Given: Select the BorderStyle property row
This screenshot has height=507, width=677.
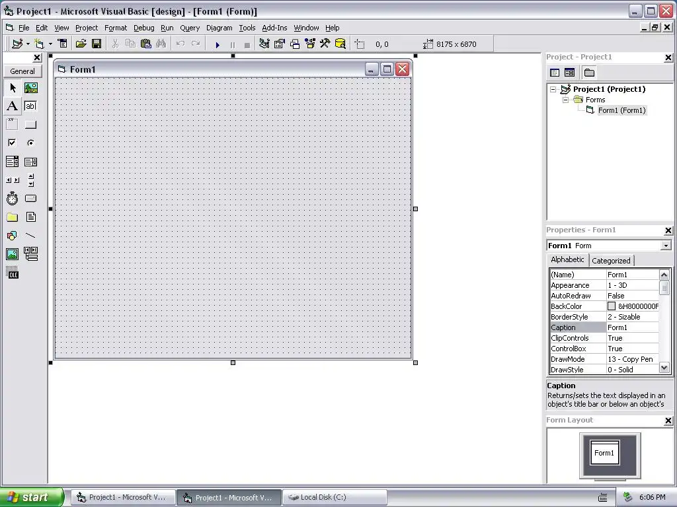Looking at the screenshot, I should pos(604,317).
